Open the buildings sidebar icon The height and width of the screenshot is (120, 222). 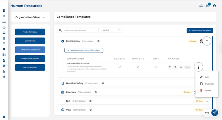coord(4,55)
